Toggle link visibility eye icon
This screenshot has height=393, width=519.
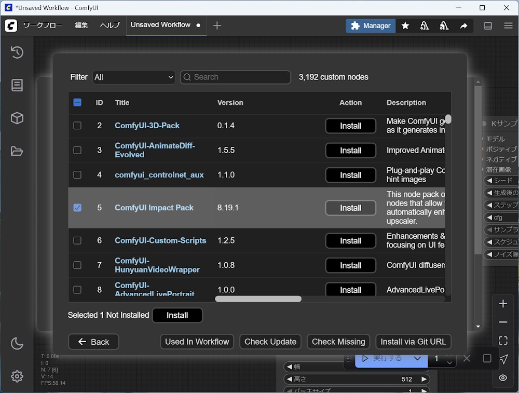pos(503,378)
